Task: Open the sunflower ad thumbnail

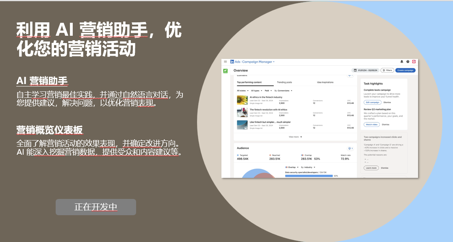Action: (242, 100)
